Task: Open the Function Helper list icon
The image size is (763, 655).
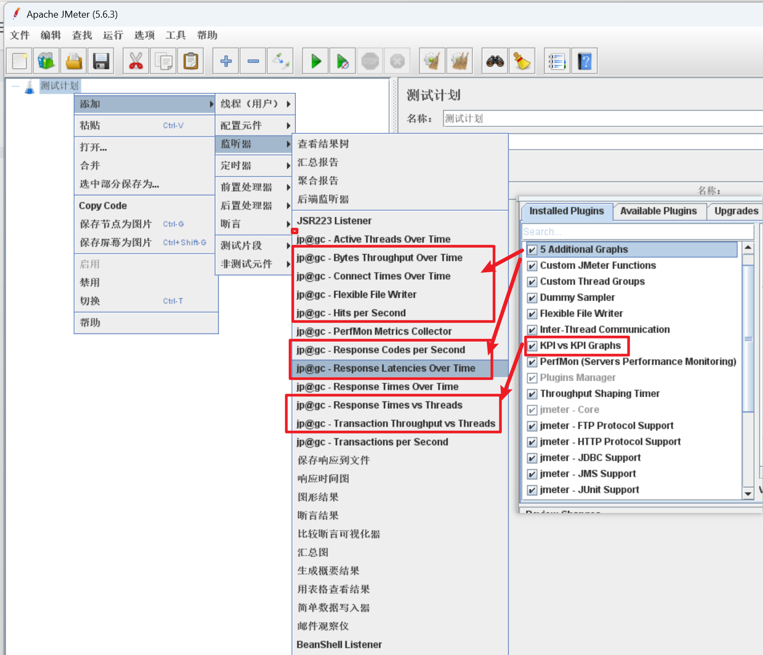Action: click(557, 61)
